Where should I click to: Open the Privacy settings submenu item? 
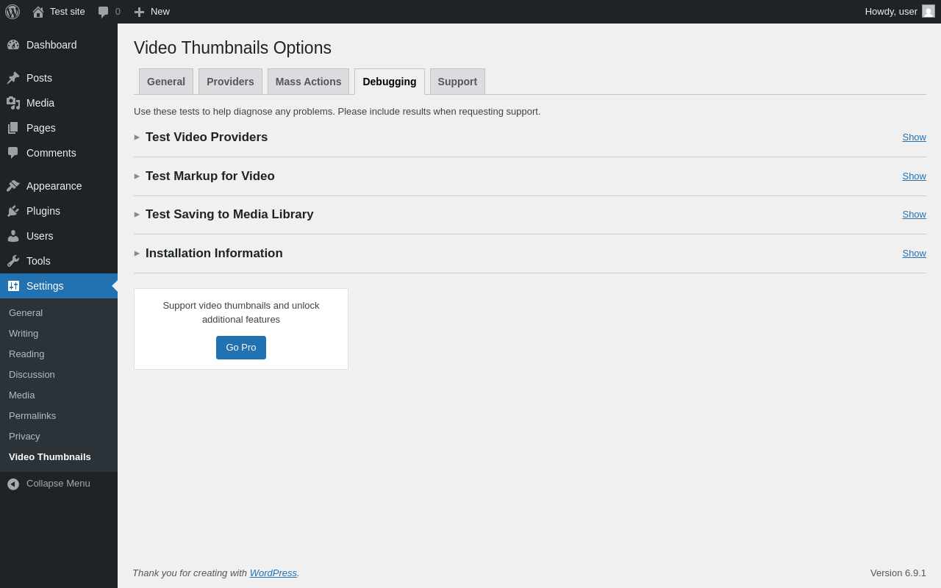point(59,437)
